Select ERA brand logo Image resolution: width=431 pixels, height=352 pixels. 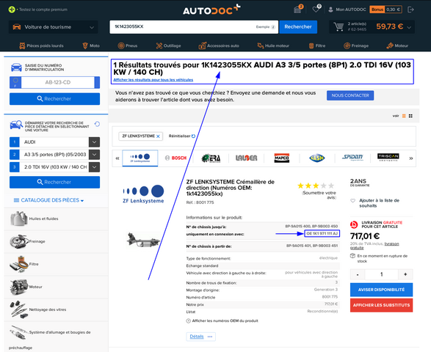coord(211,158)
